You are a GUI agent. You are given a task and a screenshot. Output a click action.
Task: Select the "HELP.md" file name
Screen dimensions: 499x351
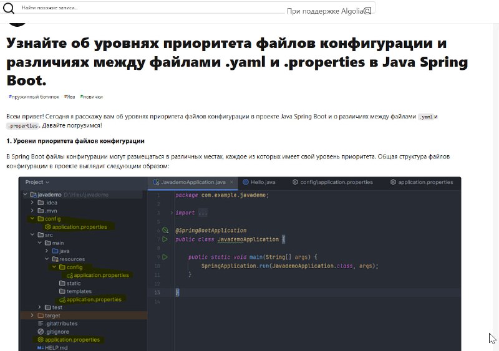(x=56, y=347)
